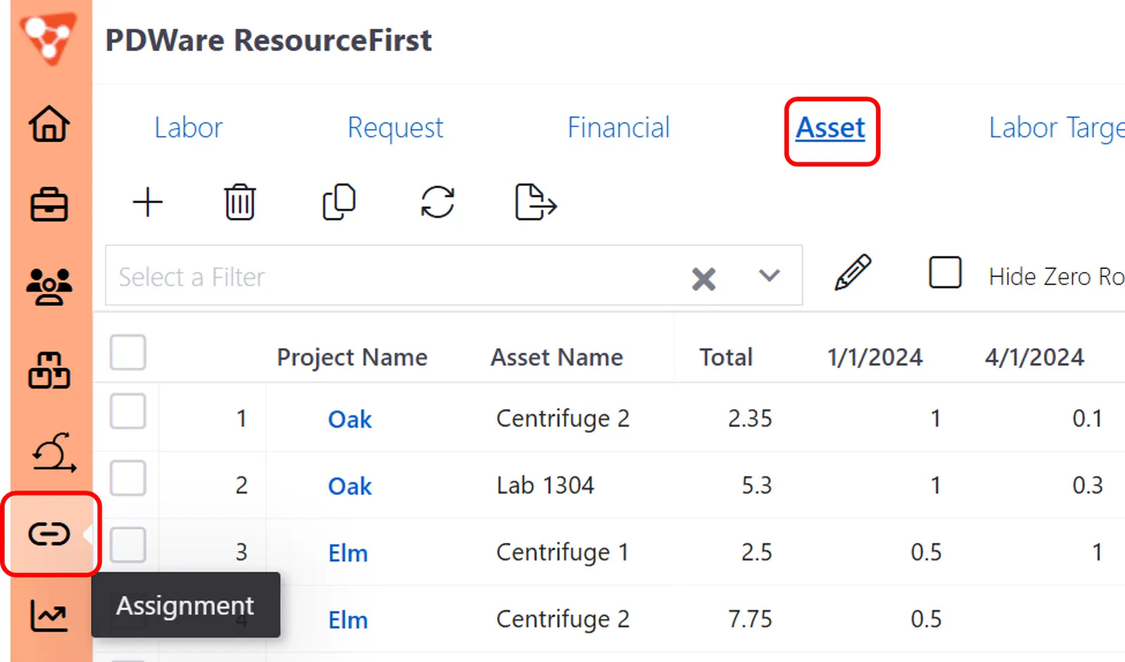Viewport: 1125px width, 662px height.
Task: Export the grid with export icon
Action: [x=536, y=202]
